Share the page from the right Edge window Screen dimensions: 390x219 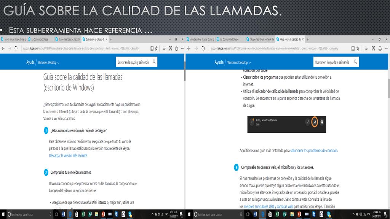tap(380, 48)
